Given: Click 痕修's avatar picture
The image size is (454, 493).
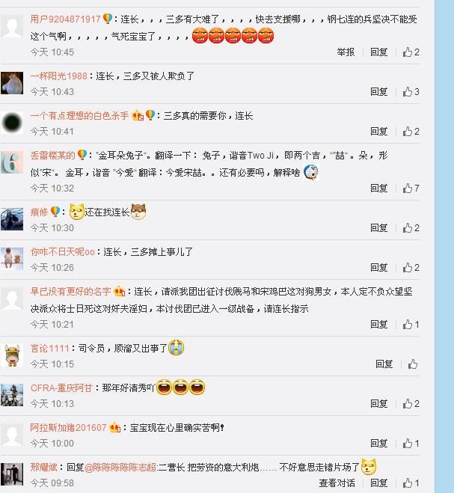Looking at the screenshot, I should (x=12, y=219).
